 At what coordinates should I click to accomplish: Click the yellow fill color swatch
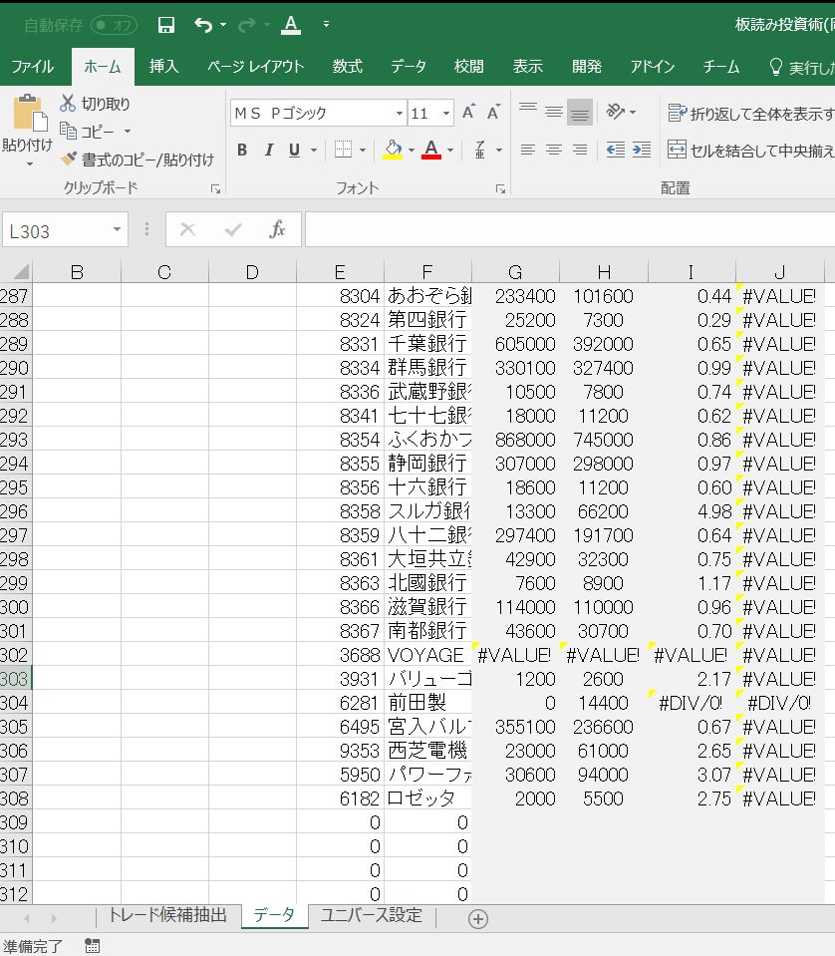click(x=393, y=151)
